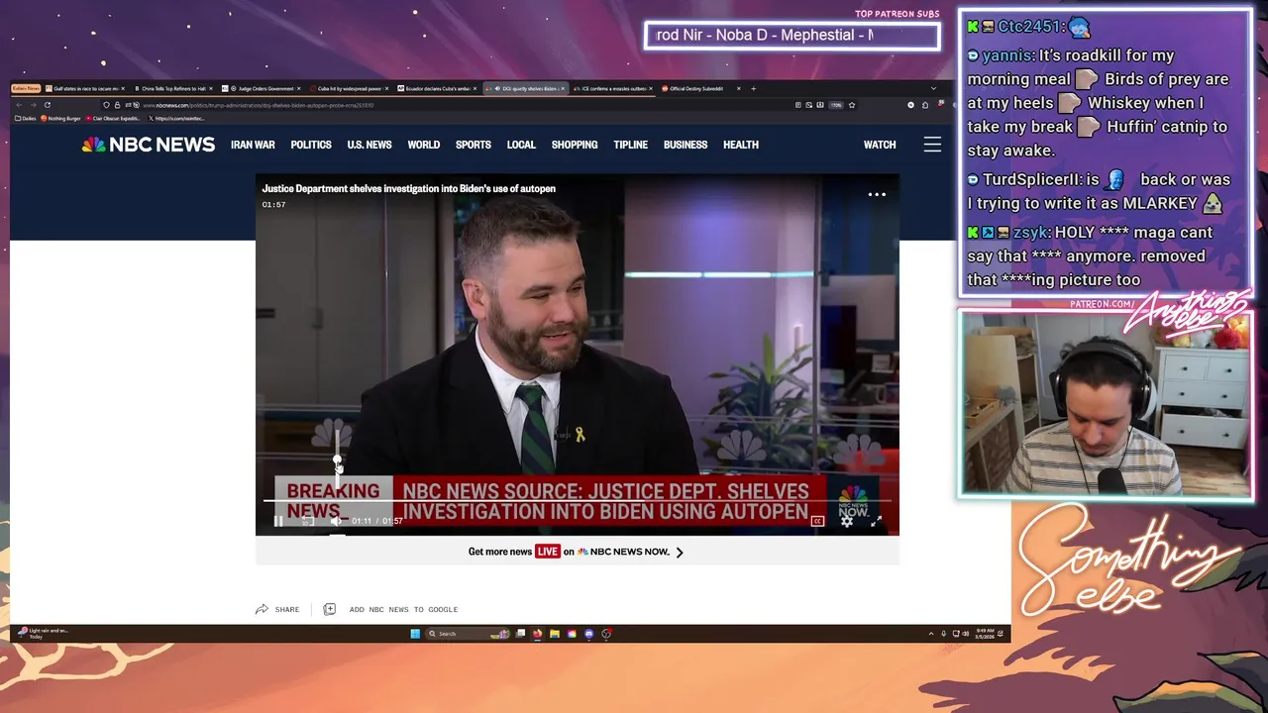Open a new browser tab

753,88
